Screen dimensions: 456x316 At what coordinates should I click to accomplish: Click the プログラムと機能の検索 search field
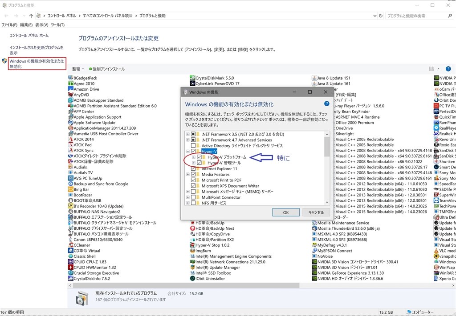coord(416,16)
